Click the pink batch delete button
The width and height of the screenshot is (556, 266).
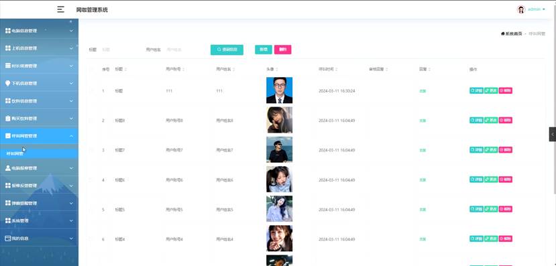[x=282, y=50]
